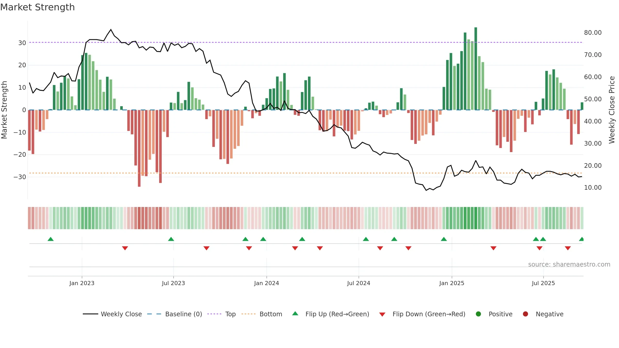Click the 'Jul 2023' x-axis label
Image resolution: width=619 pixels, height=348 pixels.
point(174,283)
